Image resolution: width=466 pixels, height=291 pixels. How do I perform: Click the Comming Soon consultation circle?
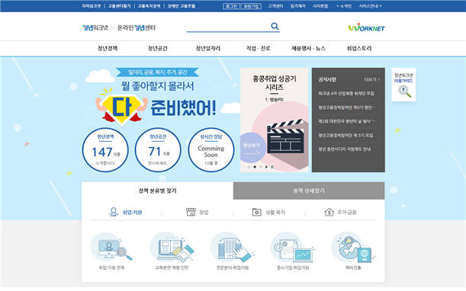pyautogui.click(x=211, y=150)
